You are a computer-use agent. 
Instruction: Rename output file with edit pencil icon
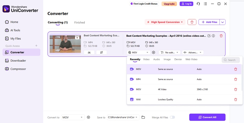209,36
